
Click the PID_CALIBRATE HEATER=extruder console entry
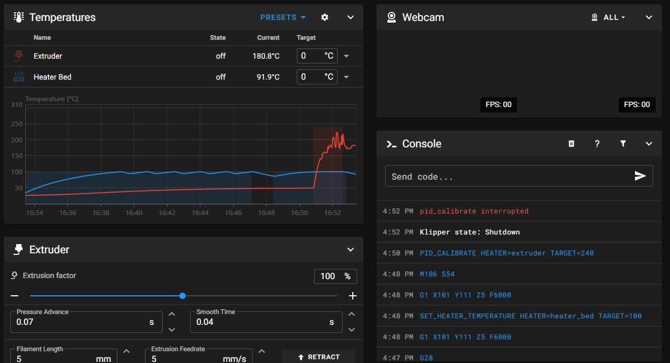507,253
